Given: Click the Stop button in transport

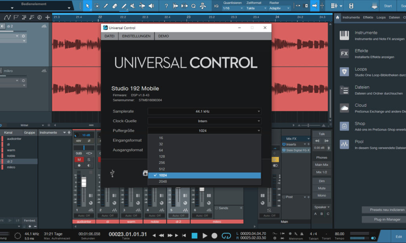Looking at the screenshot, I should [x=194, y=235].
